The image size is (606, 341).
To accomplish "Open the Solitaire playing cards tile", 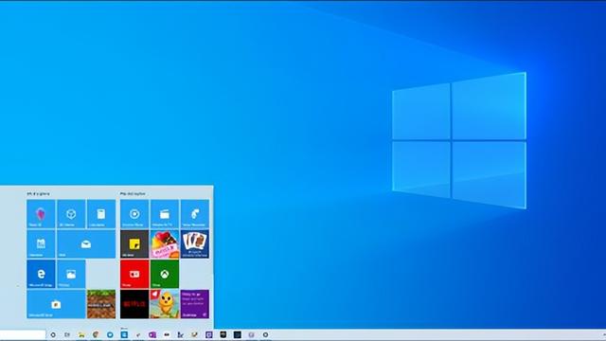I will (194, 244).
